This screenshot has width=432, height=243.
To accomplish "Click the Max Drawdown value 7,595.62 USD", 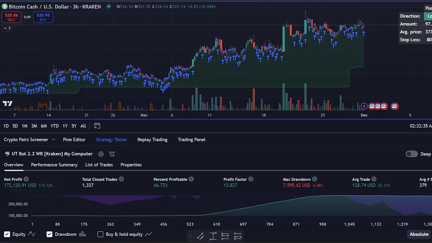I will click(296, 185).
